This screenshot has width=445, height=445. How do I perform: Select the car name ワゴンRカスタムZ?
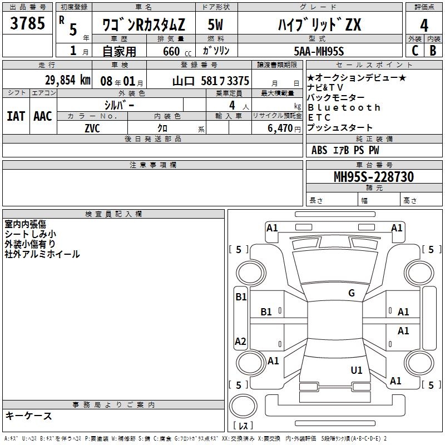click(144, 24)
